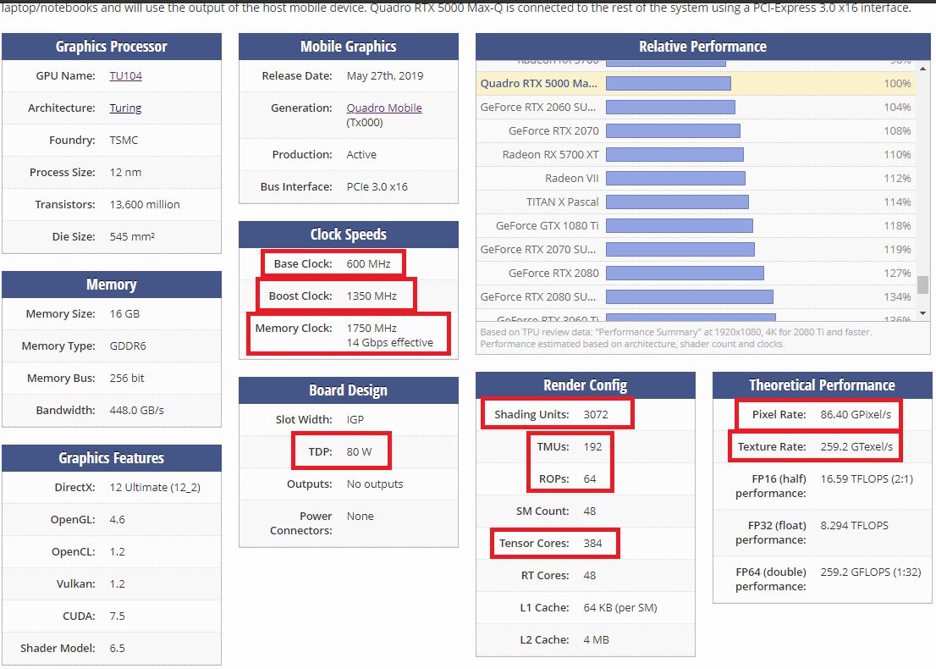Click the Power Connectors value None
This screenshot has width=936, height=669.
[360, 517]
